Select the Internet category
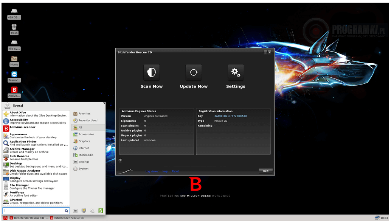The height and width of the screenshot is (224, 391). (88, 148)
